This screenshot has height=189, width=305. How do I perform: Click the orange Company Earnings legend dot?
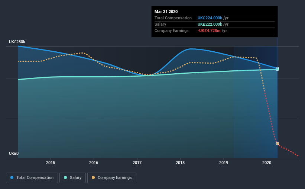coord(93,177)
